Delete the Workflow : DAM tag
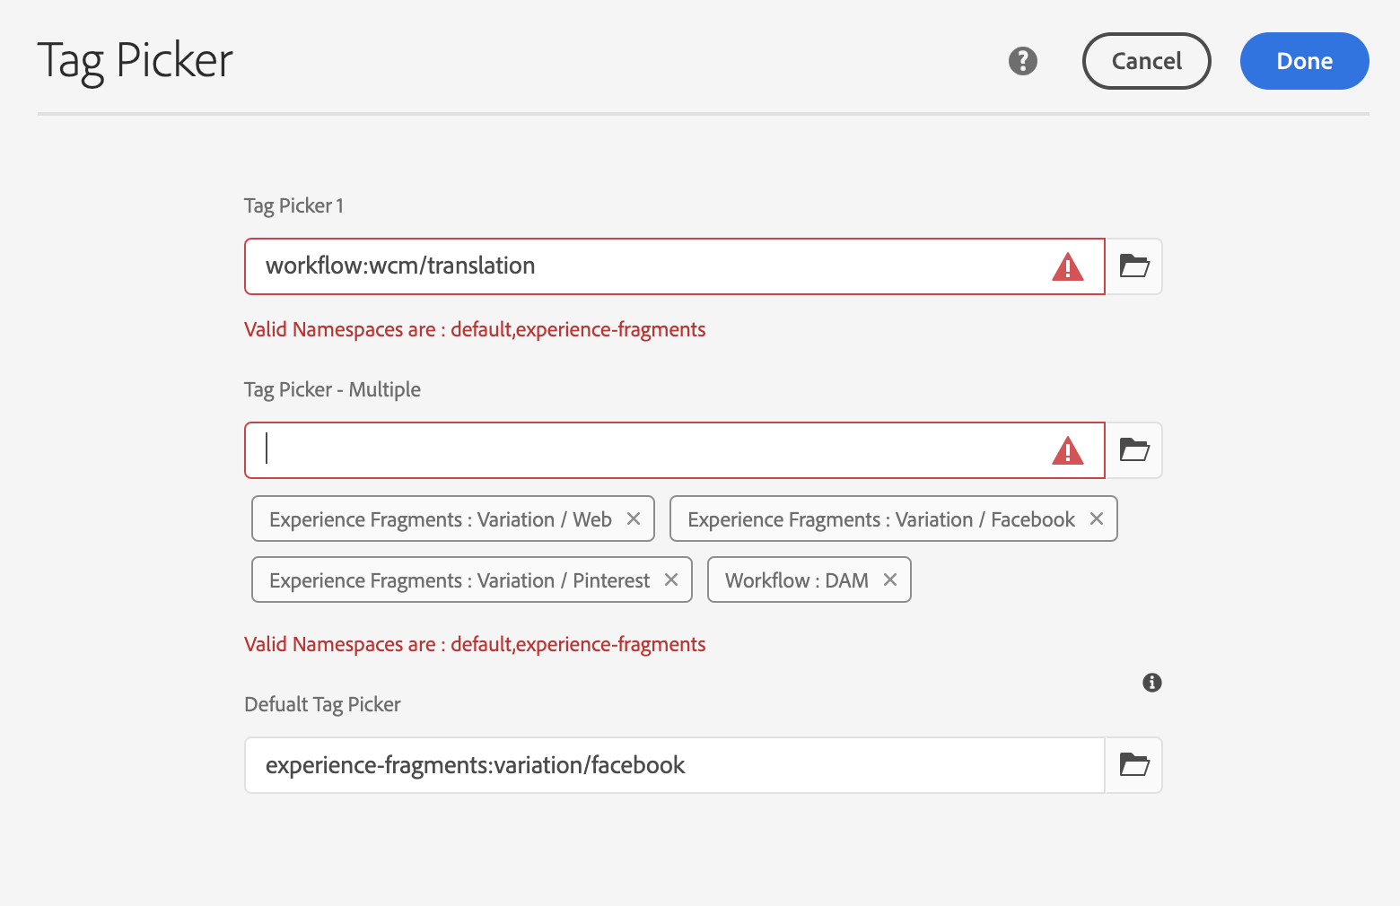The image size is (1400, 906). [x=890, y=580]
